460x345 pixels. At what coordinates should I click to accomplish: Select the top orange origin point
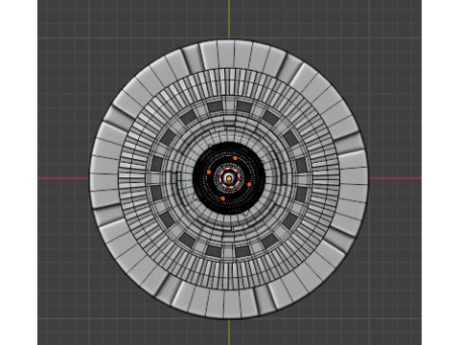235,158
